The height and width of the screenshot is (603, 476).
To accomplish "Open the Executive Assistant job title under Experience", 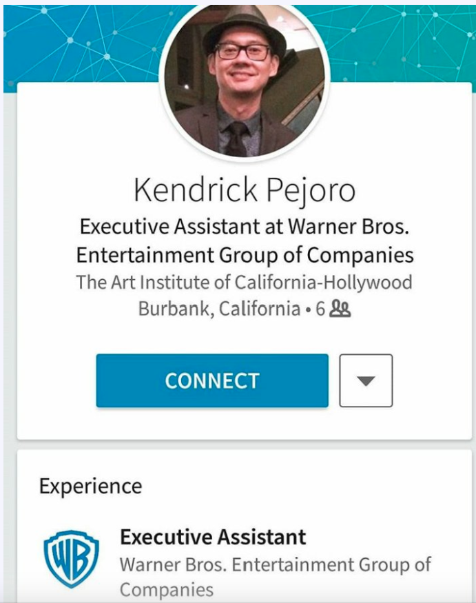I will click(213, 537).
